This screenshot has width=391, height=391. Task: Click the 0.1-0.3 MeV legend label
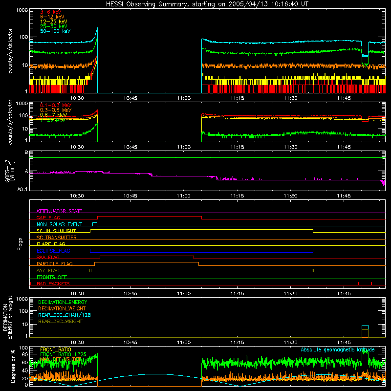point(56,105)
